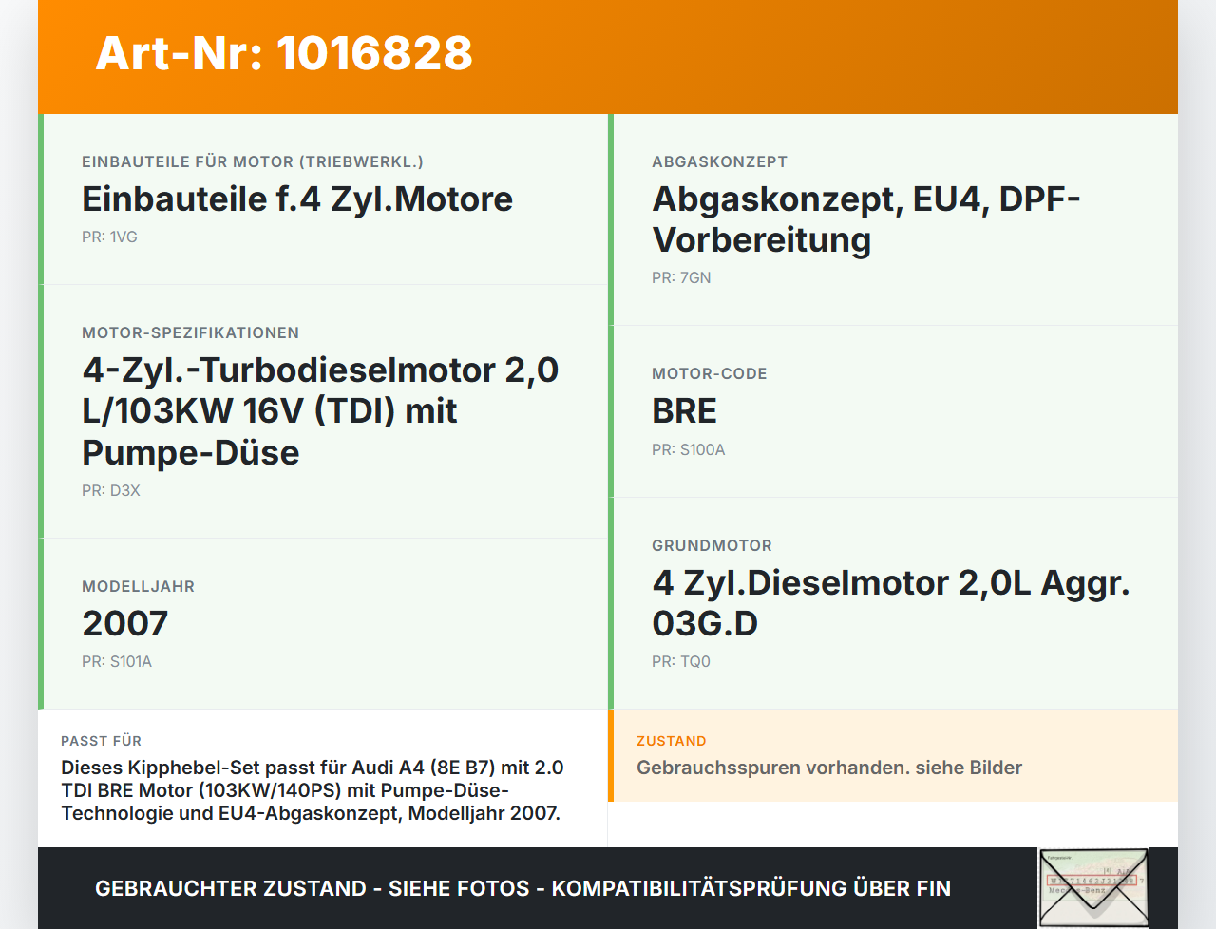Screen dimensions: 1216x929
Task: Select the Gebrauchsspuren vorhanden text
Action: 828,768
